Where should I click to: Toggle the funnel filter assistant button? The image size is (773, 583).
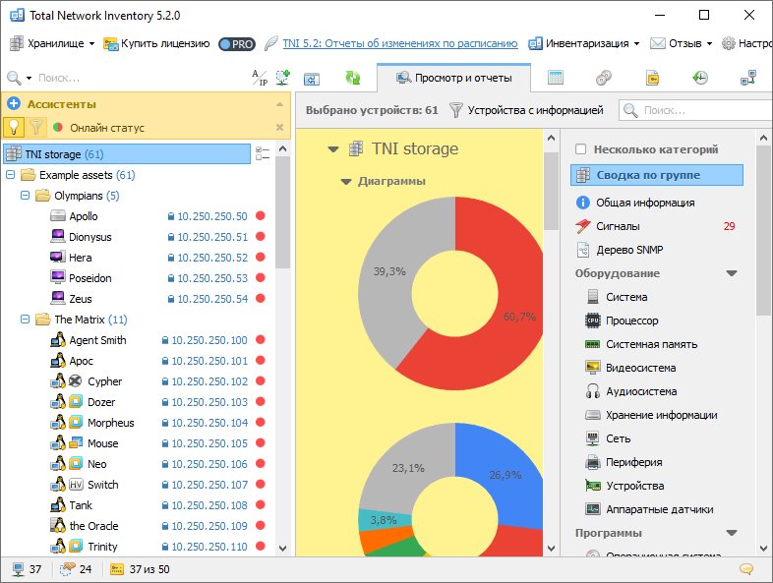click(x=36, y=127)
